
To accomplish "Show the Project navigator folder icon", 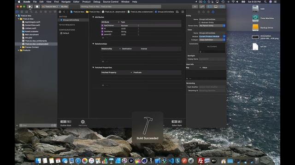I will (x=17, y=12).
